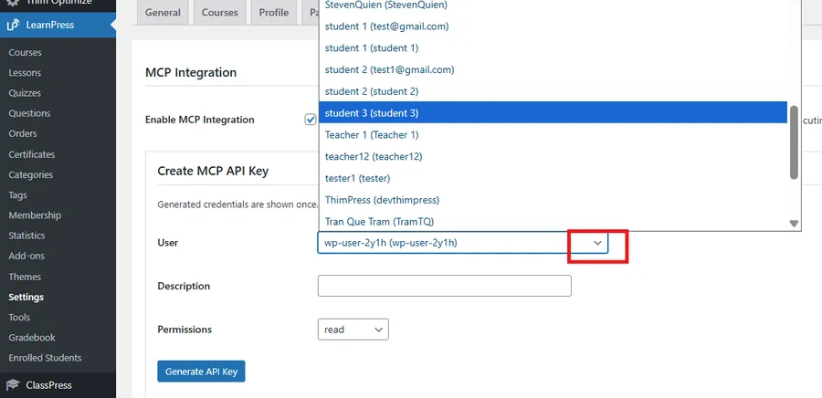Screen dimensions: 822x398
Task: Select Teacher 1 (Teacher 1) option
Action: (553, 134)
